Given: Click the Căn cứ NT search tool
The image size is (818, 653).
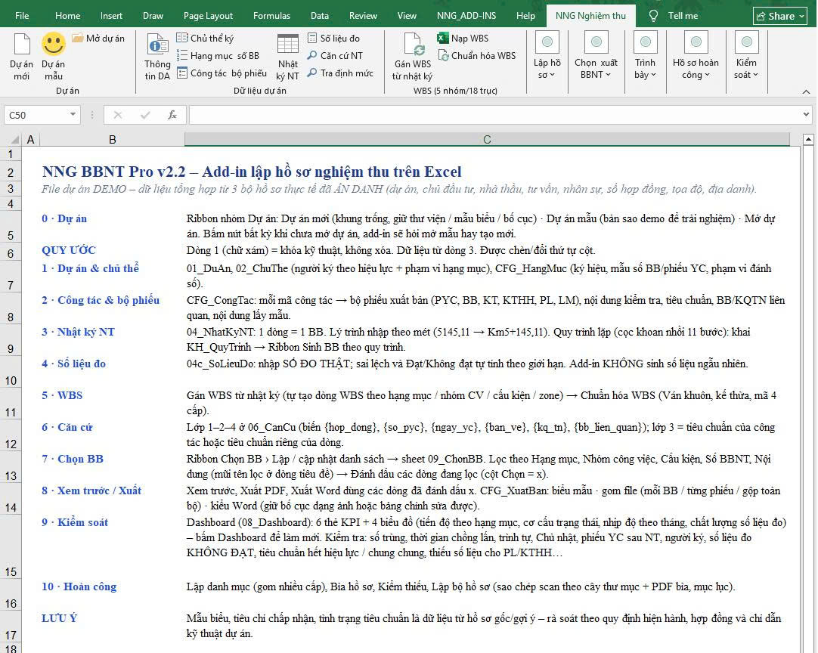Looking at the screenshot, I should tap(334, 55).
